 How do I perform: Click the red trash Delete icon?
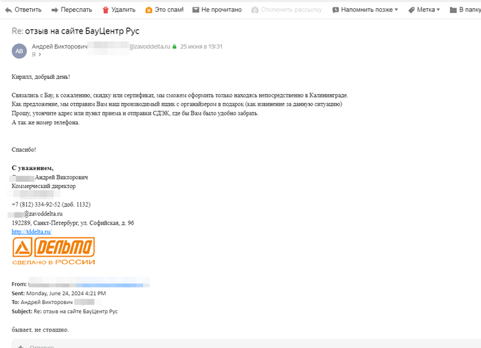pyautogui.click(x=105, y=10)
